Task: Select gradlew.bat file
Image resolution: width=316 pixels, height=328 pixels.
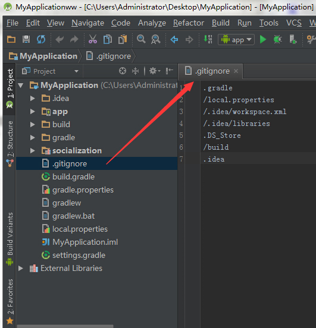Action: (x=68, y=216)
